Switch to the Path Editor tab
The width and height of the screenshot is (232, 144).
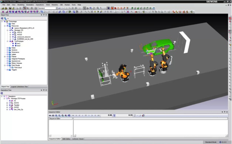(66, 139)
